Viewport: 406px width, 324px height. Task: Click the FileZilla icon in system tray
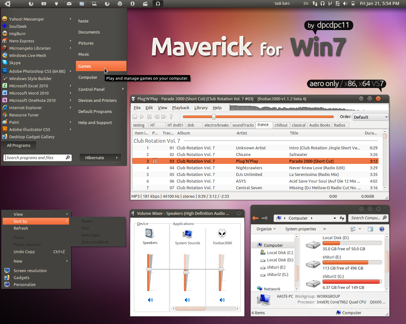tap(338, 3)
